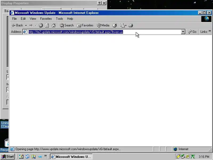Stop loading the page with Stop icon

click(x=41, y=25)
